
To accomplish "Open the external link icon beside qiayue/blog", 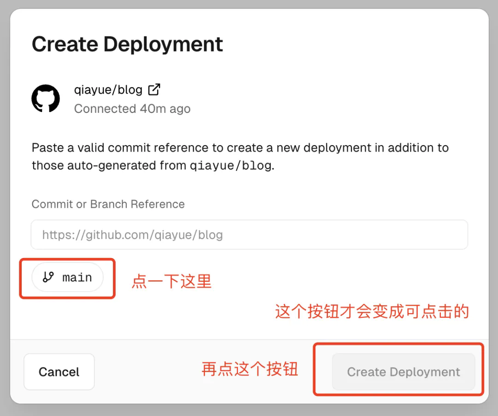I will (x=154, y=89).
